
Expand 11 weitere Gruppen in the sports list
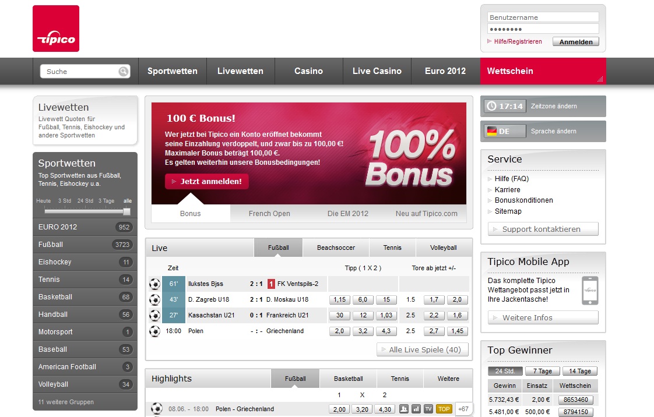tap(66, 402)
